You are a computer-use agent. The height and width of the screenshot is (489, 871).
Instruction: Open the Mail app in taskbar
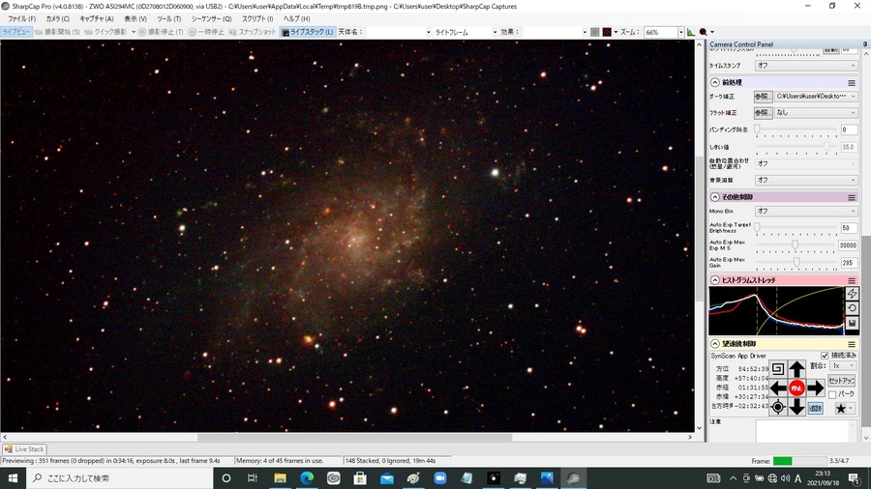(386, 478)
